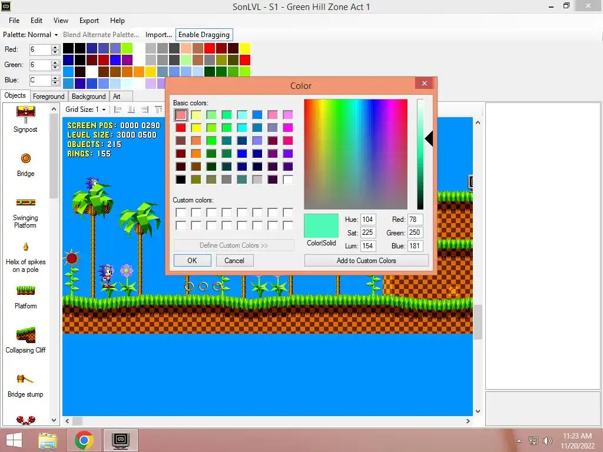Screen dimensions: 603x452
Task: Select the Swinging Platform object
Action: click(x=26, y=202)
